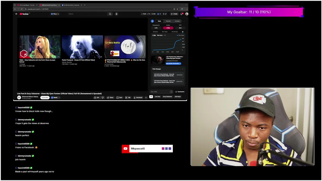The width and height of the screenshot is (322, 181).
Task: Open the Total views dropdown
Action: [x=161, y=35]
